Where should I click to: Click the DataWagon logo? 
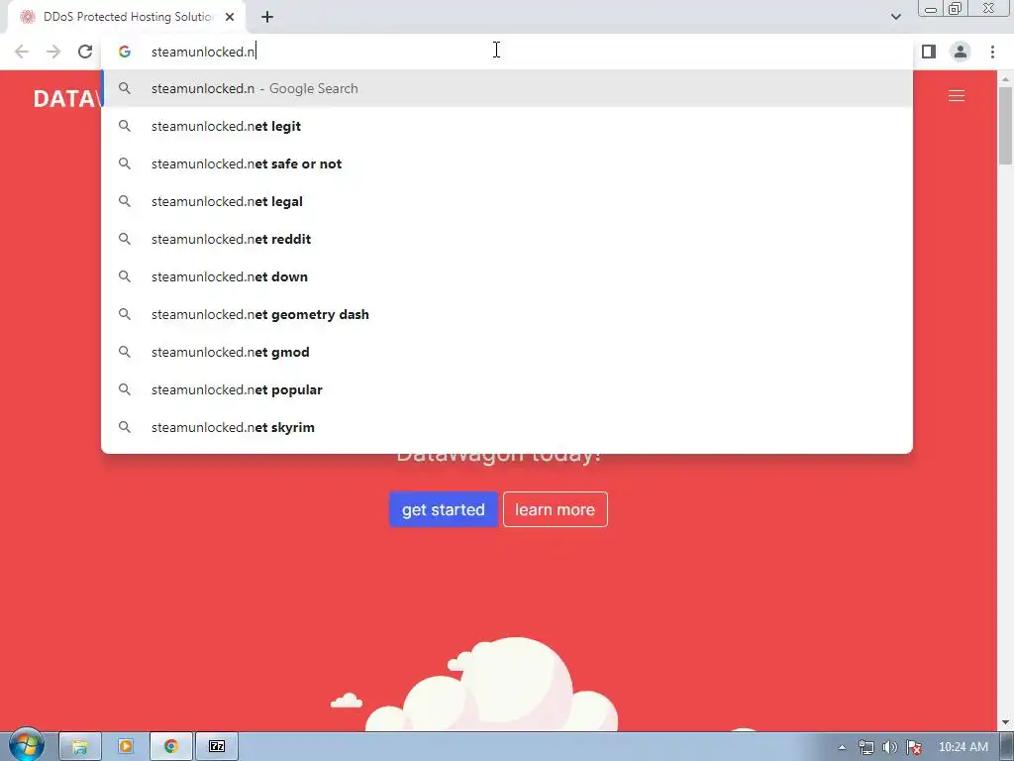click(67, 98)
